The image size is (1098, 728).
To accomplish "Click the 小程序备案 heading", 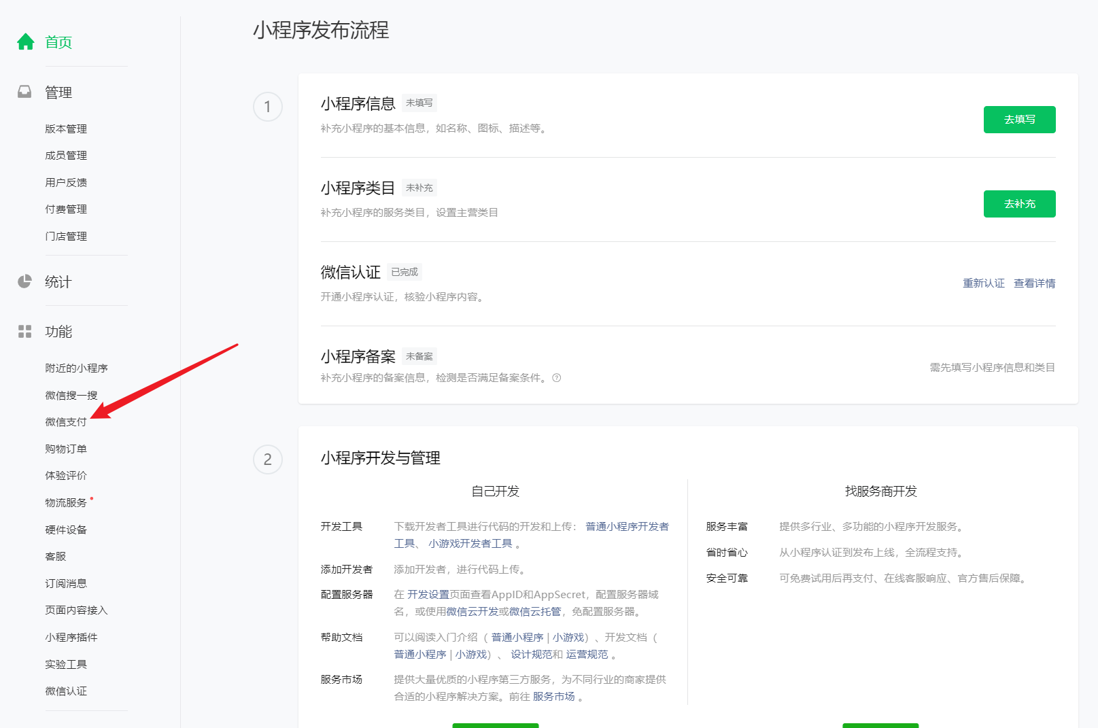I will pos(358,356).
